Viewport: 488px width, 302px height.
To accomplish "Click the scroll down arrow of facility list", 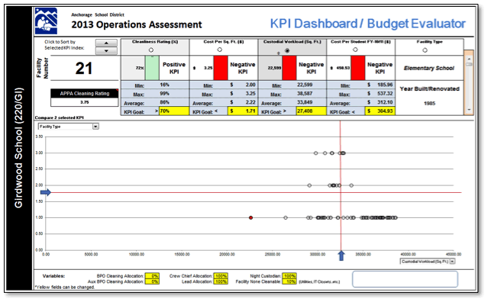I will pyautogui.click(x=469, y=110).
